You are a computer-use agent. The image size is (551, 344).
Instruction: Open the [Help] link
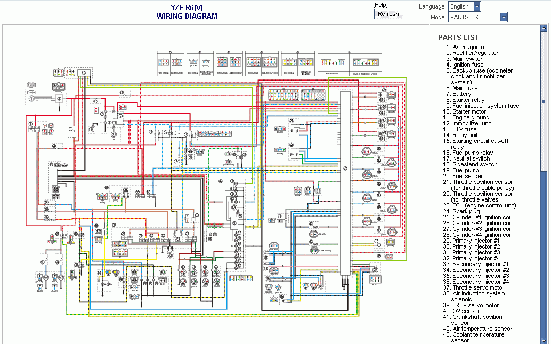[380, 5]
